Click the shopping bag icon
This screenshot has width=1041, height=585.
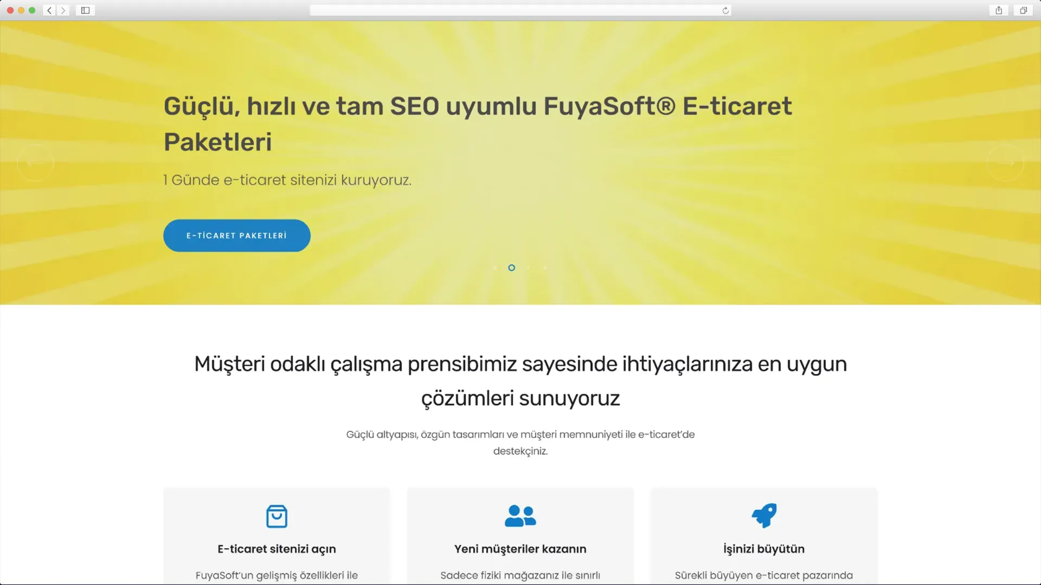(277, 516)
